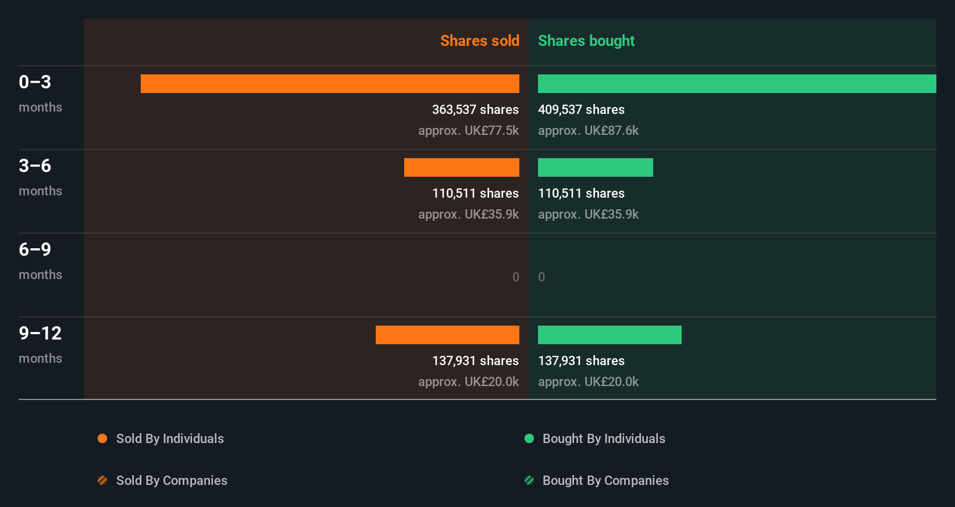The image size is (955, 507).
Task: Click the Shares sold column header
Action: pos(480,41)
